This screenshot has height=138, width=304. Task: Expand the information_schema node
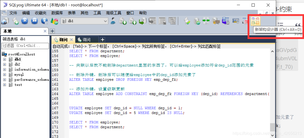click(5, 69)
